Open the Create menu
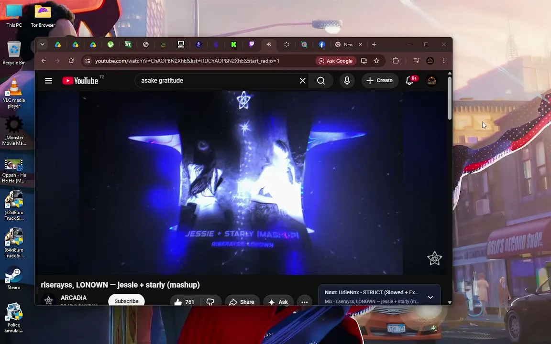Screen dimensions: 551x344 pos(379,80)
